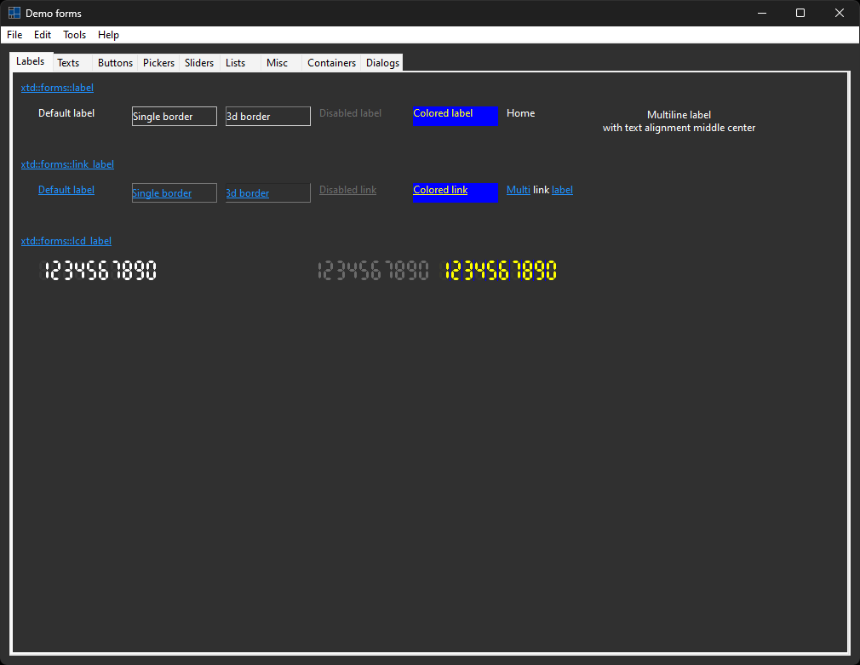Open the Help menu
860x665 pixels.
coord(108,35)
